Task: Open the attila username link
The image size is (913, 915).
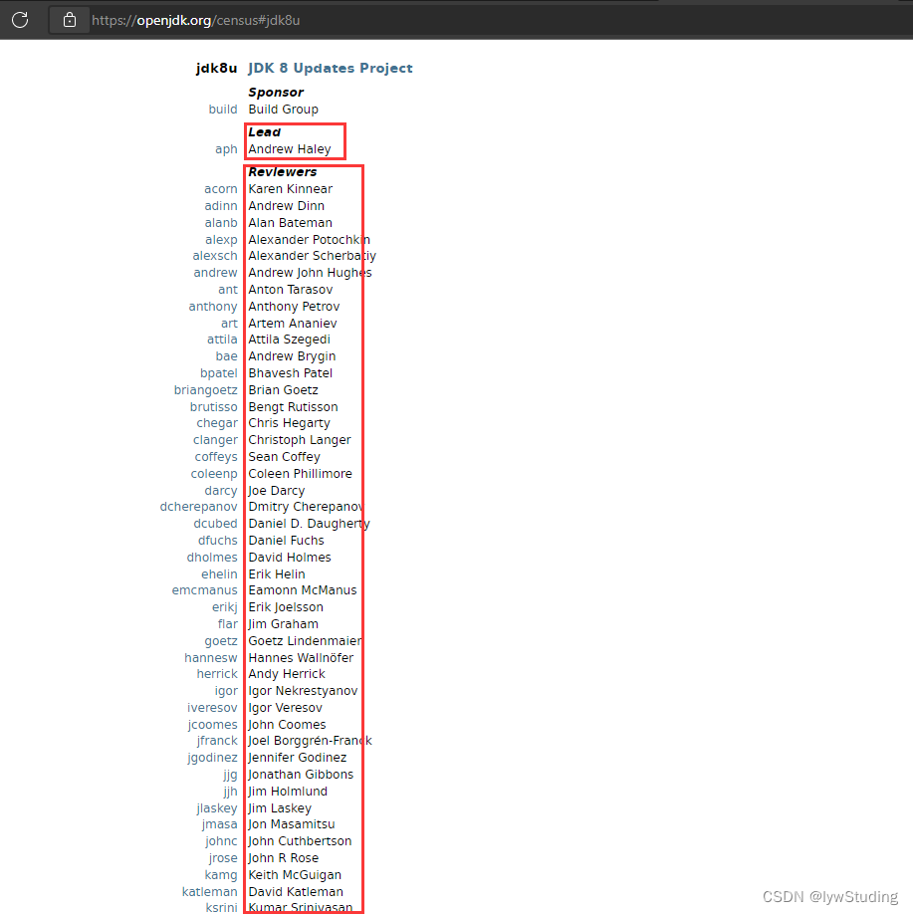Action: (222, 340)
